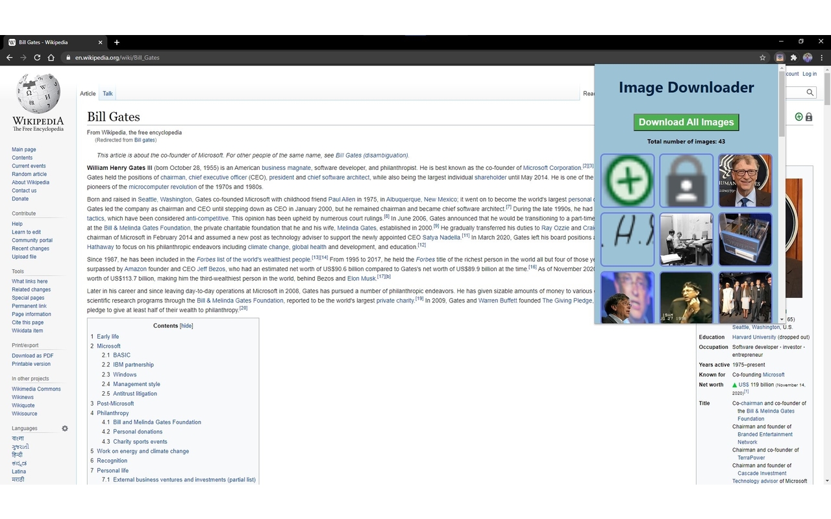Click the Wikipedia search input box
This screenshot has height=519, width=831.
tap(796, 93)
